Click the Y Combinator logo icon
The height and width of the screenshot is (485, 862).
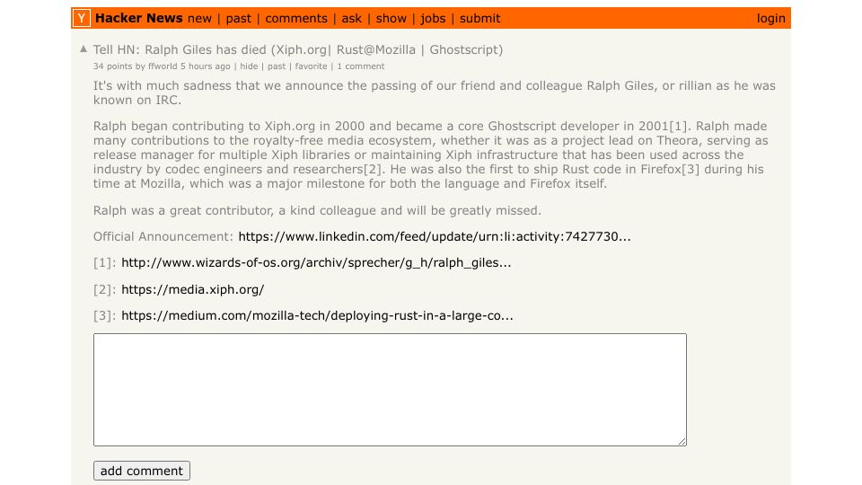pos(82,18)
